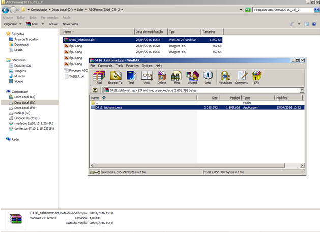Open the Wizard tool in WinRAR
The width and height of the screenshot is (320, 232).
192,77
